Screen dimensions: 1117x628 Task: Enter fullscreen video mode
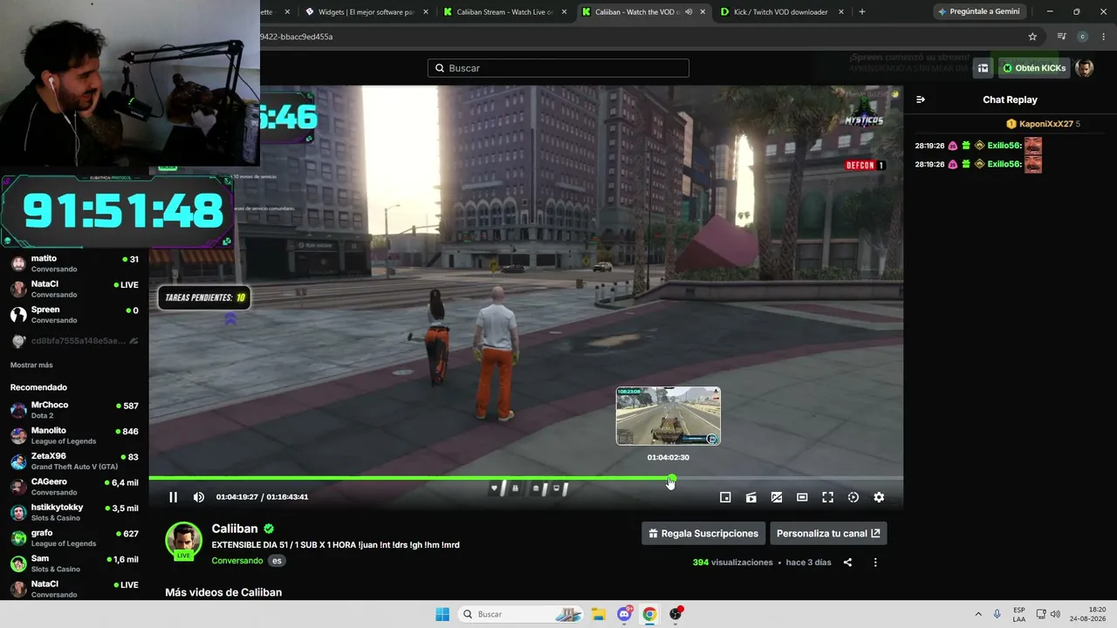click(x=827, y=497)
